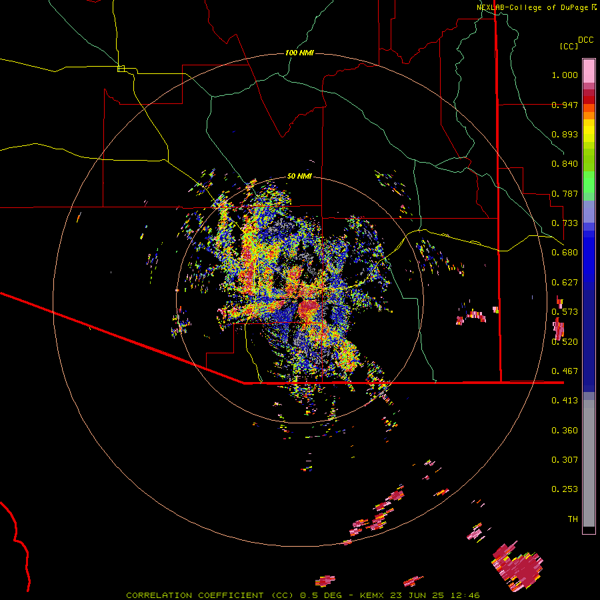Click the CORRELATION COEFFICIENT (CC) caption text
The image size is (600, 600).
210,595
